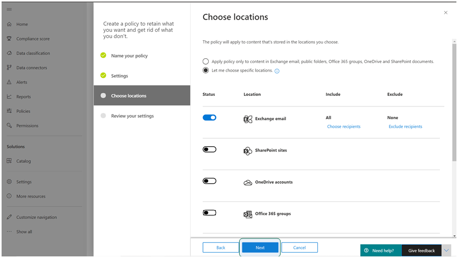Select Let me choose specific locations radio
The width and height of the screenshot is (458, 258).
click(206, 70)
